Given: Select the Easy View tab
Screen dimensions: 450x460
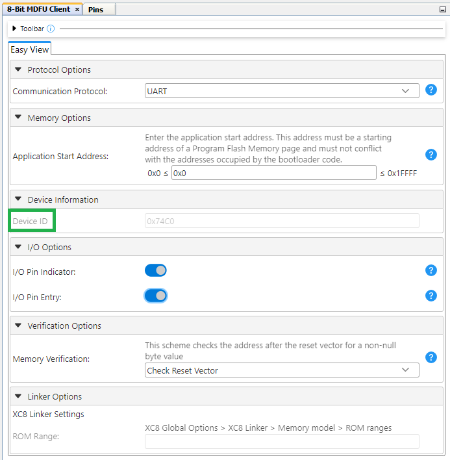Looking at the screenshot, I should (x=30, y=50).
